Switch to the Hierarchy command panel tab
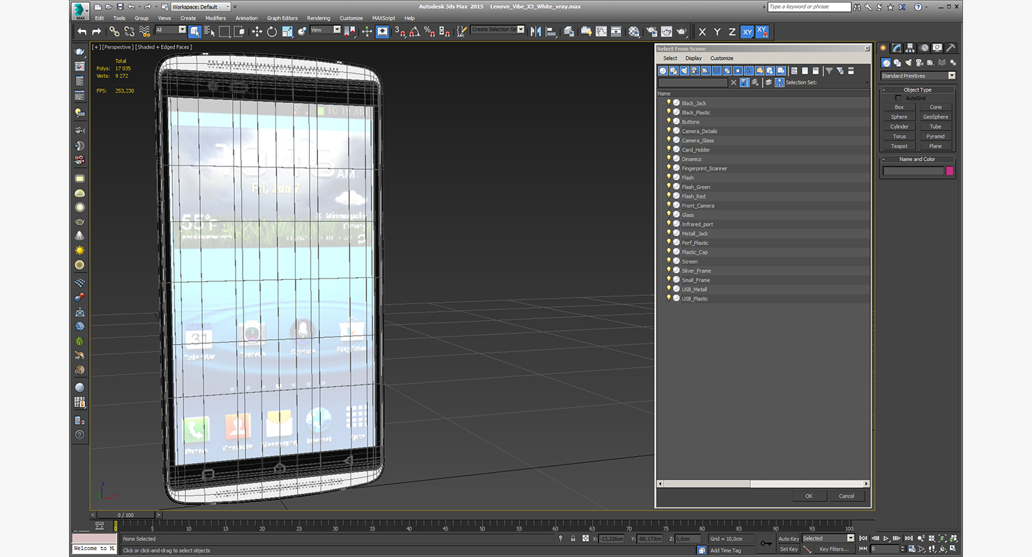 tap(910, 48)
